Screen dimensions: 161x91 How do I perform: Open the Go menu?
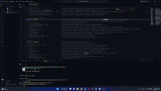pyautogui.click(x=20, y=2)
